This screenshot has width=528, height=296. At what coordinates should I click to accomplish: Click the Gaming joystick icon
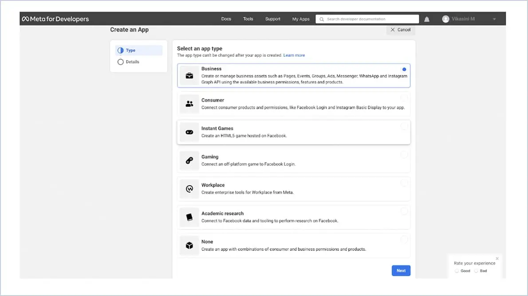click(x=189, y=160)
